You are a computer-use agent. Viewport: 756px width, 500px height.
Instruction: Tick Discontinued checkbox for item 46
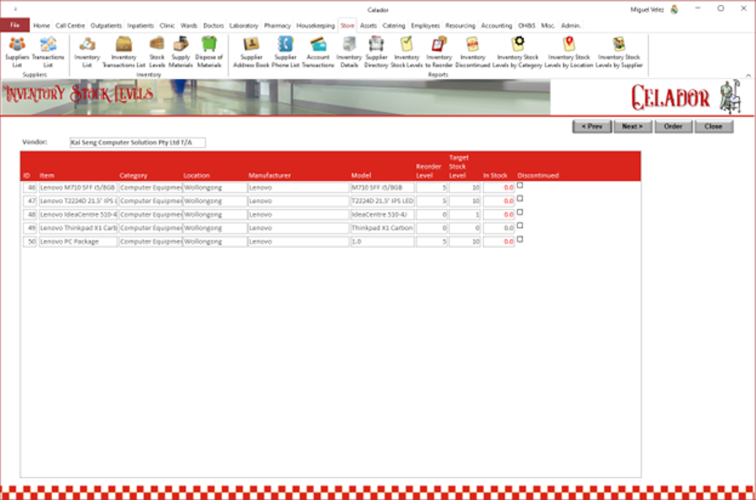coord(520,185)
